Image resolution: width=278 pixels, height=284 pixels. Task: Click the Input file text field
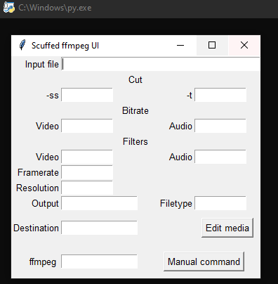coord(161,64)
